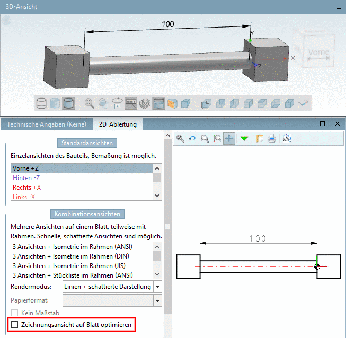Select 3 Ansichten + Isometrie im Rahmen (DIN)
346x338 pixels.
tap(82, 256)
